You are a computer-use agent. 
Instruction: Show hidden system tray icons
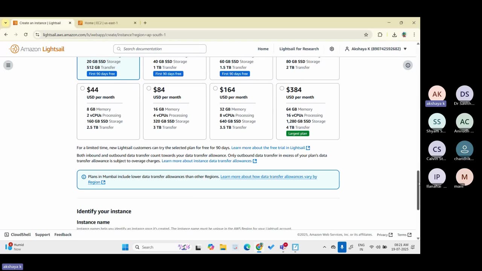click(324, 247)
